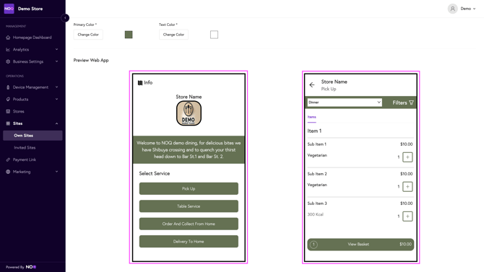Screen dimensions: 484x272
Task: Open the Dinner menu dropdown
Action: (x=345, y=102)
